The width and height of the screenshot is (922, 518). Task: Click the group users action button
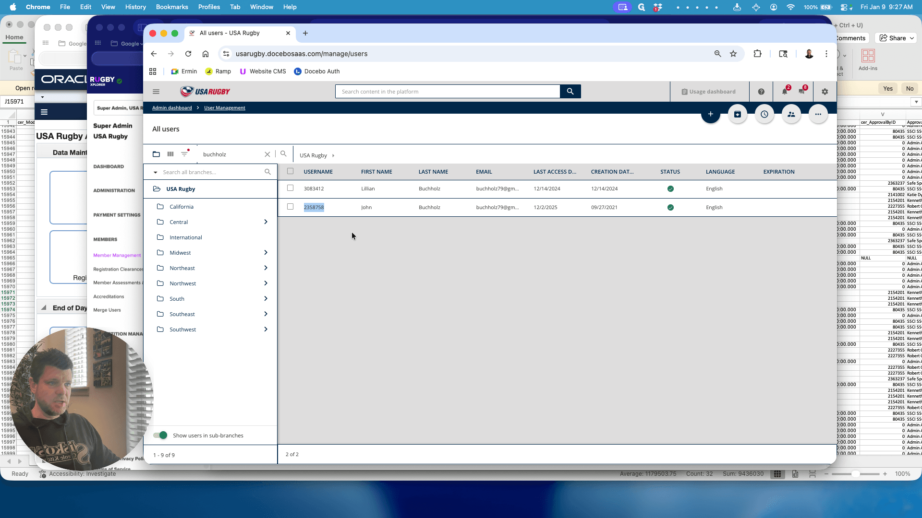[791, 114]
